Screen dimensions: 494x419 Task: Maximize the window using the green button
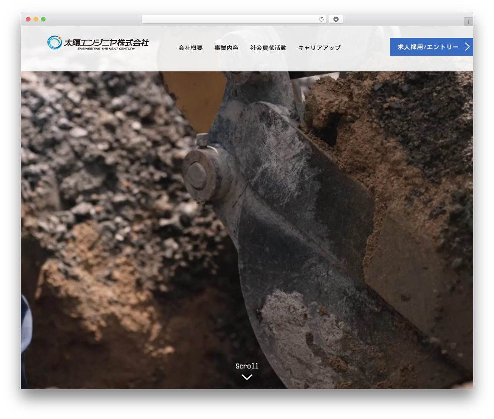coord(43,19)
